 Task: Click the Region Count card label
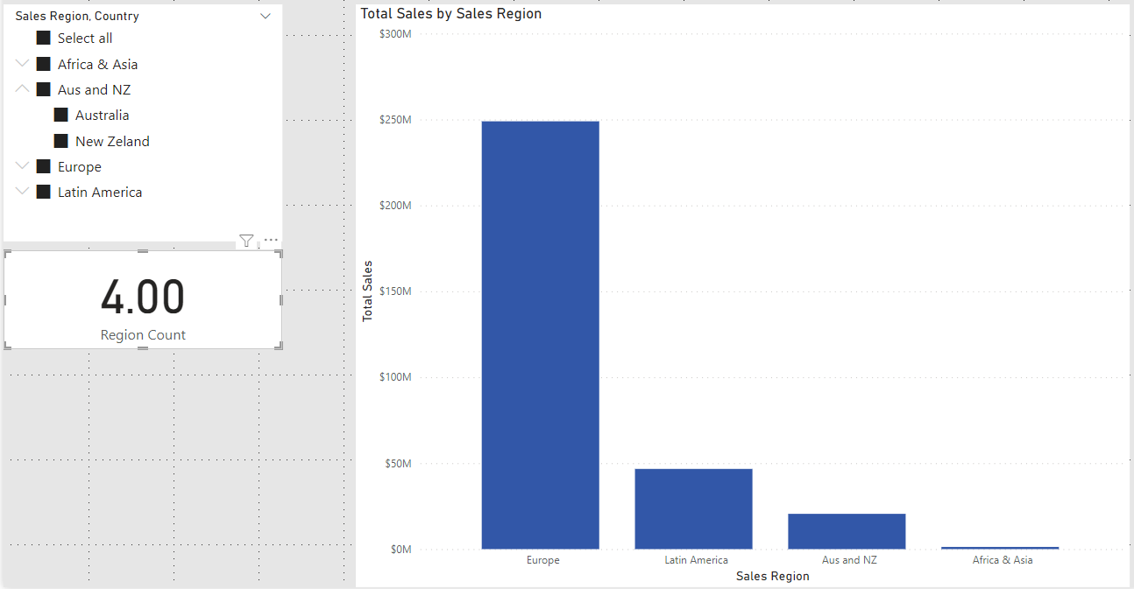pos(143,335)
